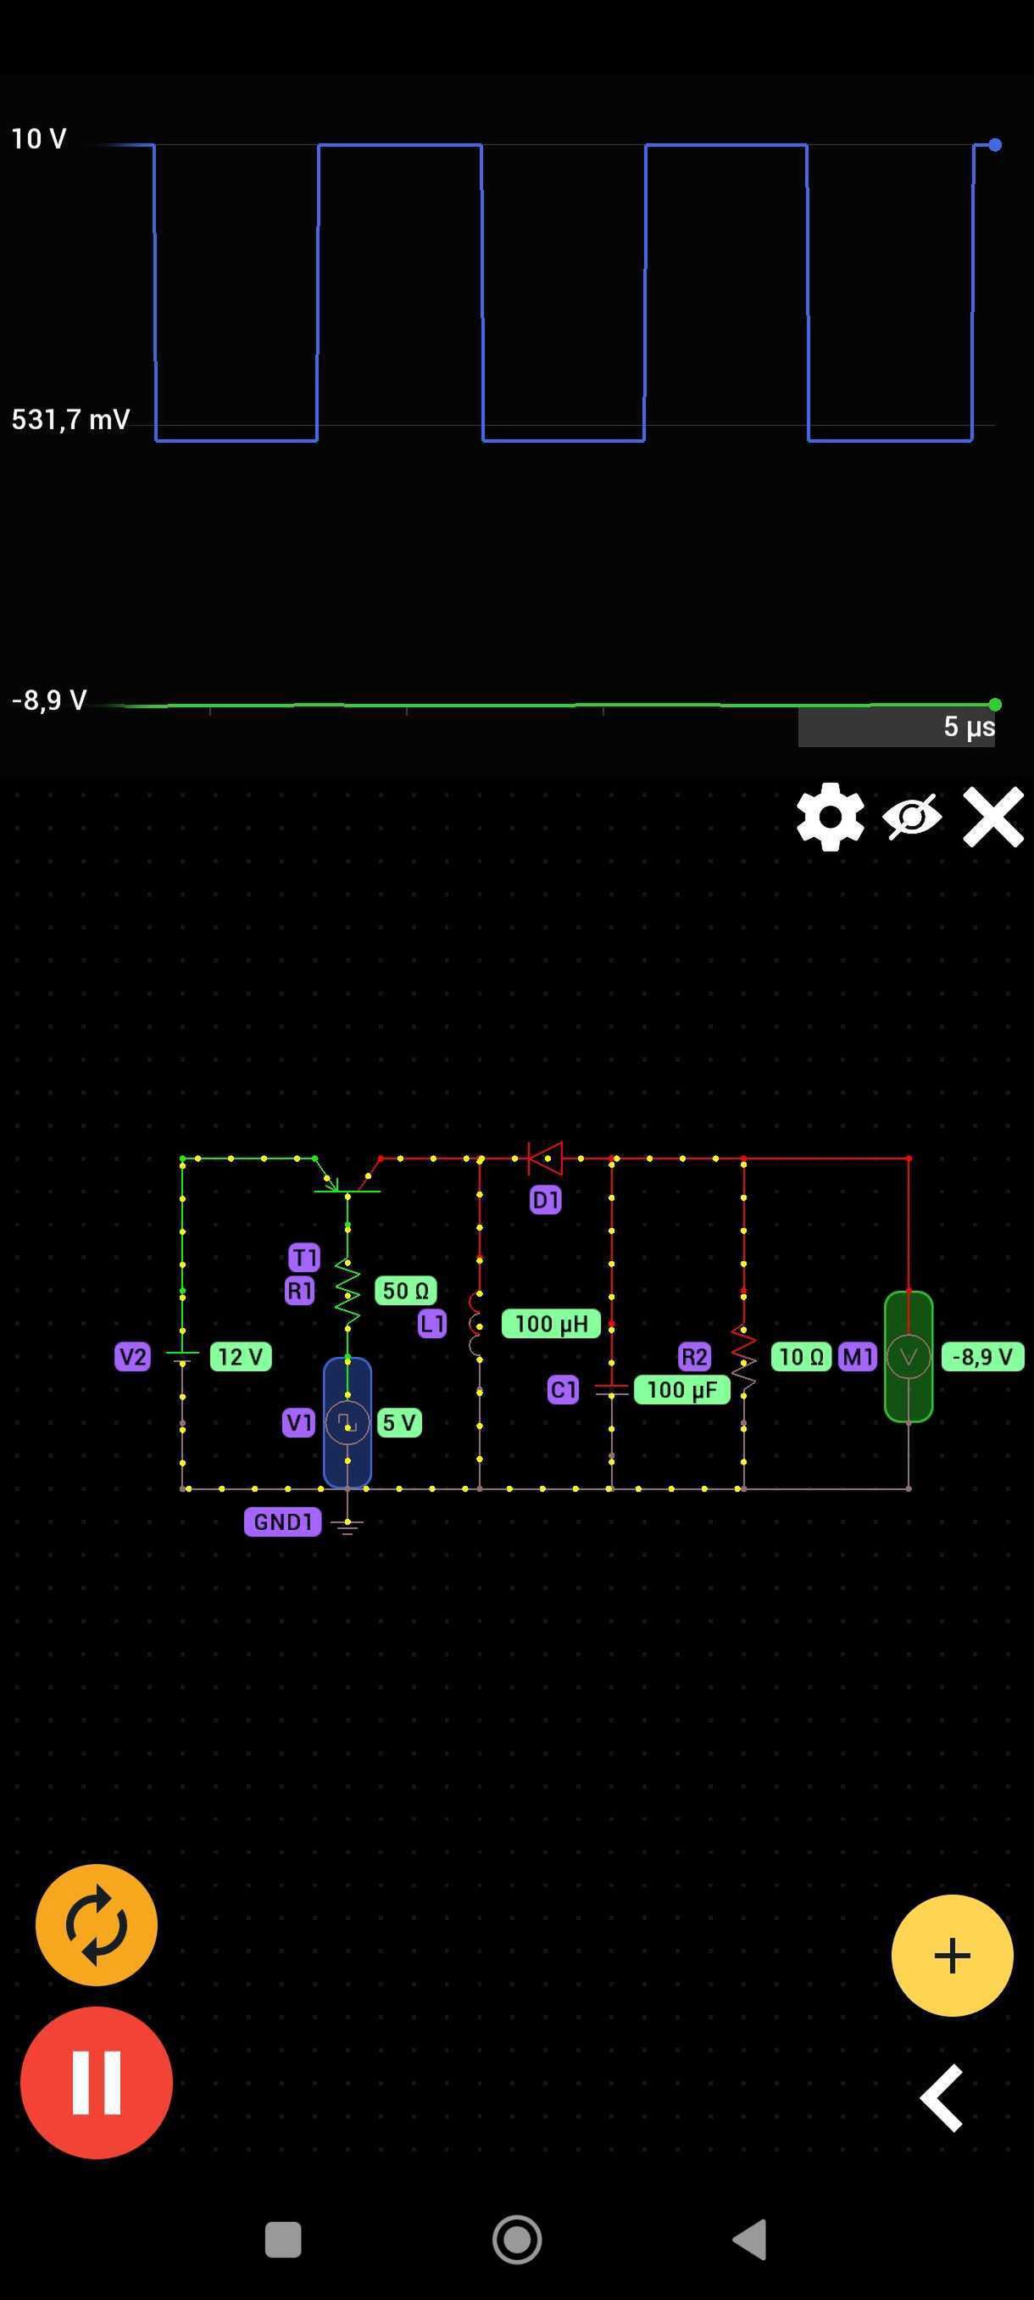Viewport: 1034px width, 2300px height.
Task: Tap the left chevron to collapse toolbar
Action: pos(942,2097)
